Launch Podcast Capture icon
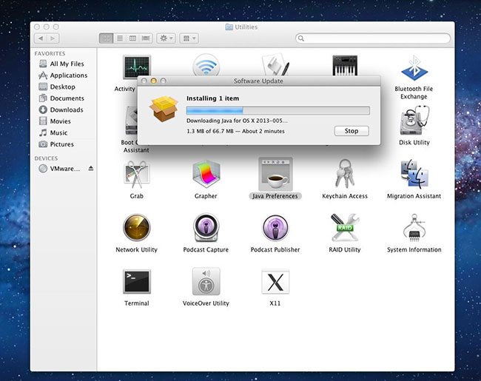 tap(206, 227)
